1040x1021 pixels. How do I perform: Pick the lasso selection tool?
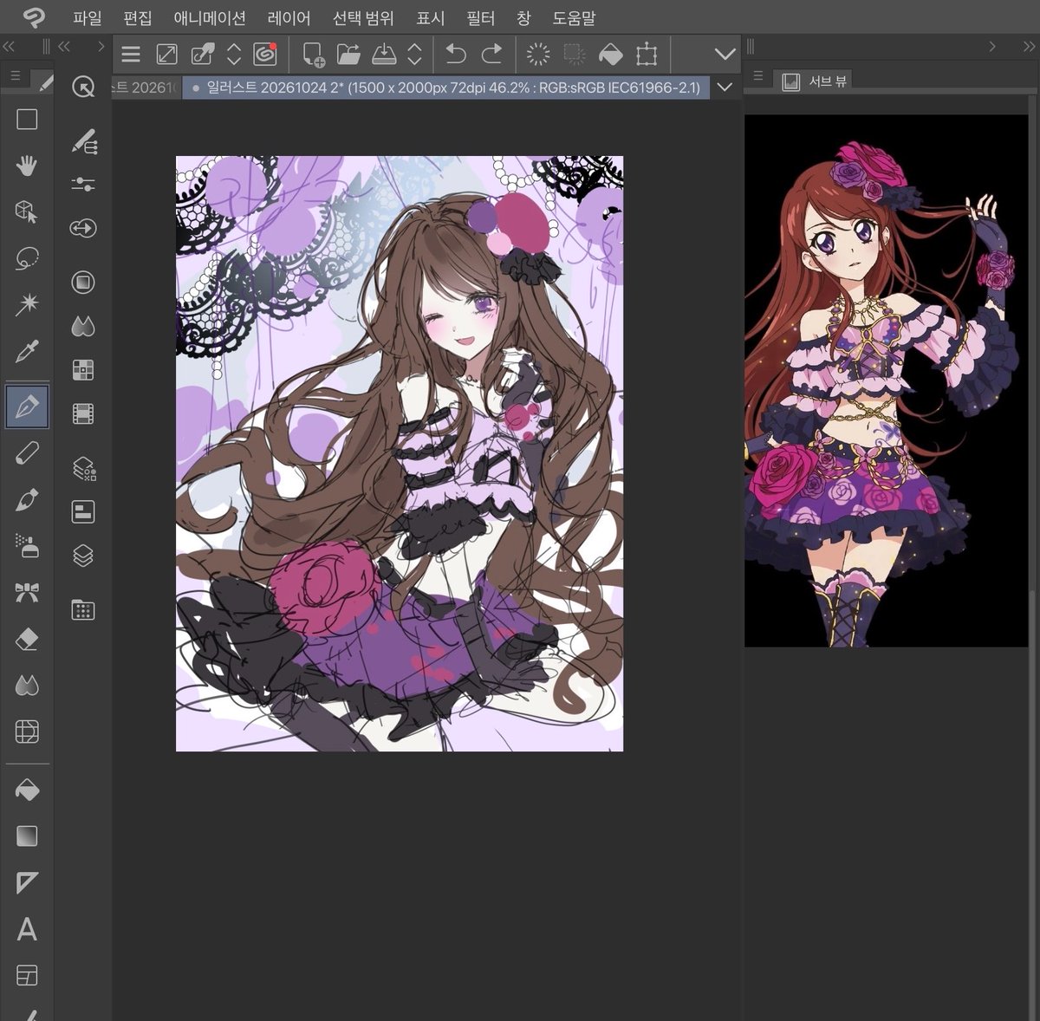(27, 258)
